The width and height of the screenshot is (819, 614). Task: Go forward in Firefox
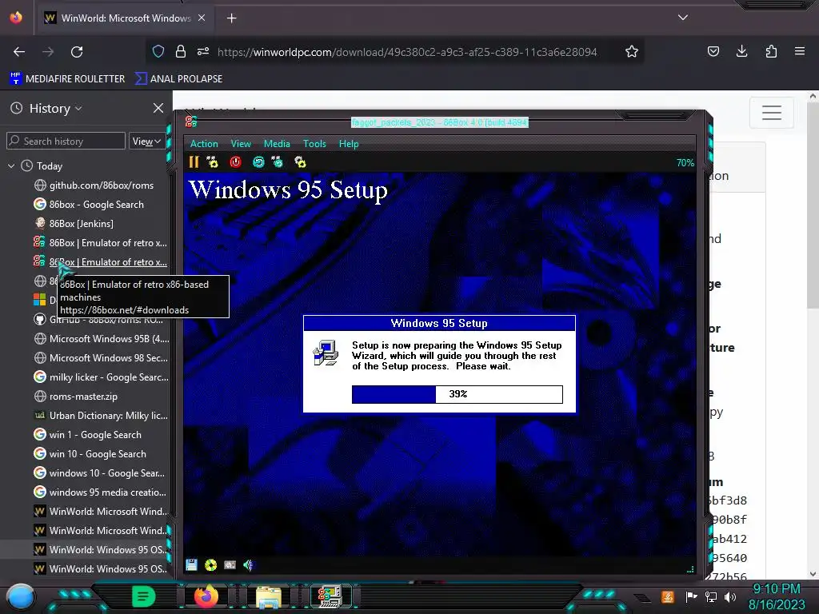pyautogui.click(x=48, y=52)
